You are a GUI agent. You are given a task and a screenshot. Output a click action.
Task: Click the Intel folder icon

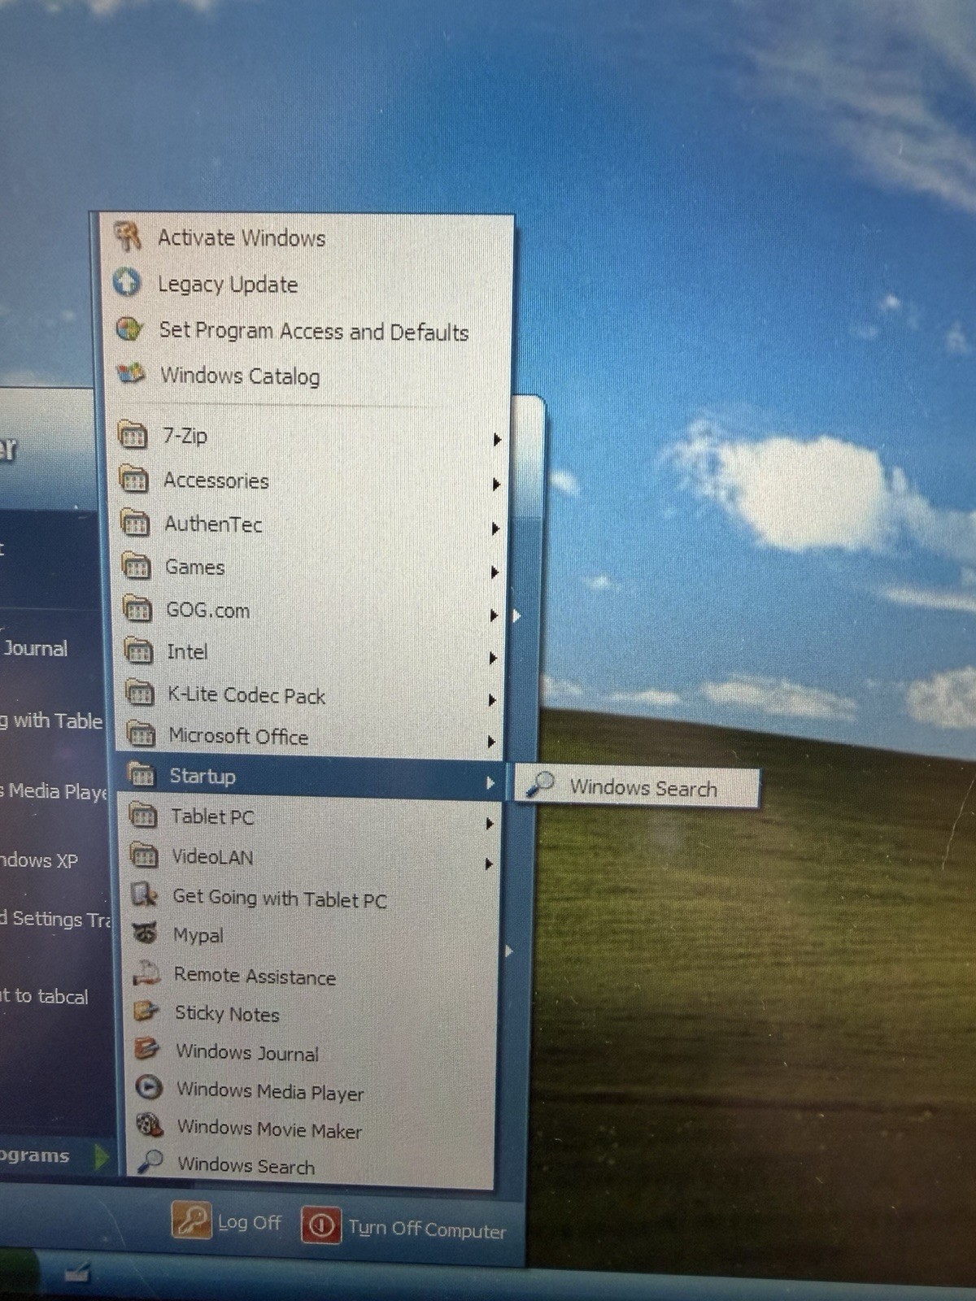(138, 650)
